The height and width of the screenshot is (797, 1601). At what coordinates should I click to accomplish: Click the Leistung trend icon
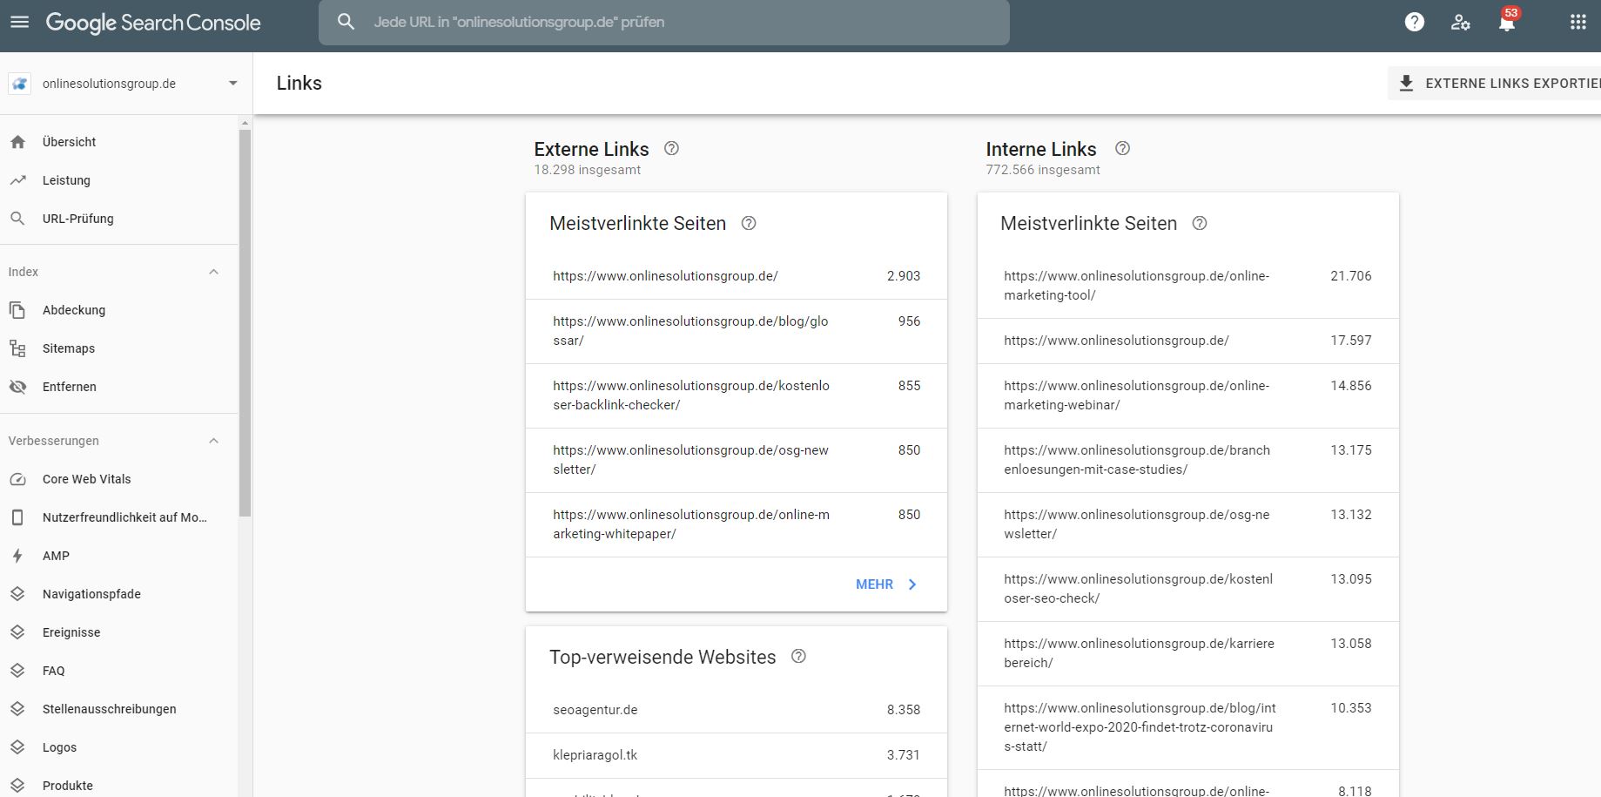pos(17,180)
